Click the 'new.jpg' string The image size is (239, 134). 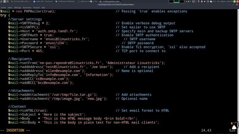click(x=94, y=99)
